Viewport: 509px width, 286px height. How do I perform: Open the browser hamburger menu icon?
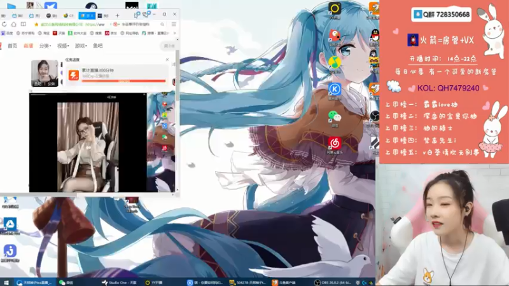(x=174, y=24)
